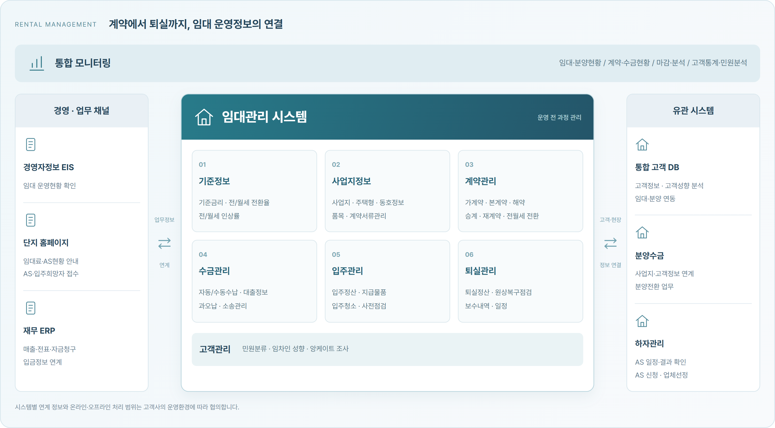Select the 03 계약관리 card title
The width and height of the screenshot is (775, 428).
[481, 181]
